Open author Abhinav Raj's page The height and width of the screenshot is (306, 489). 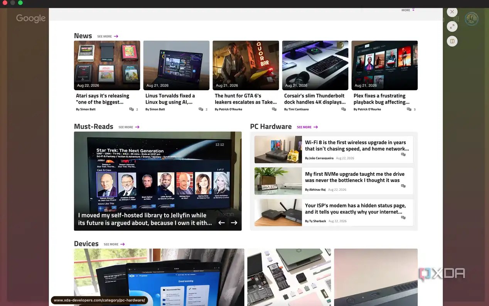(x=315, y=190)
